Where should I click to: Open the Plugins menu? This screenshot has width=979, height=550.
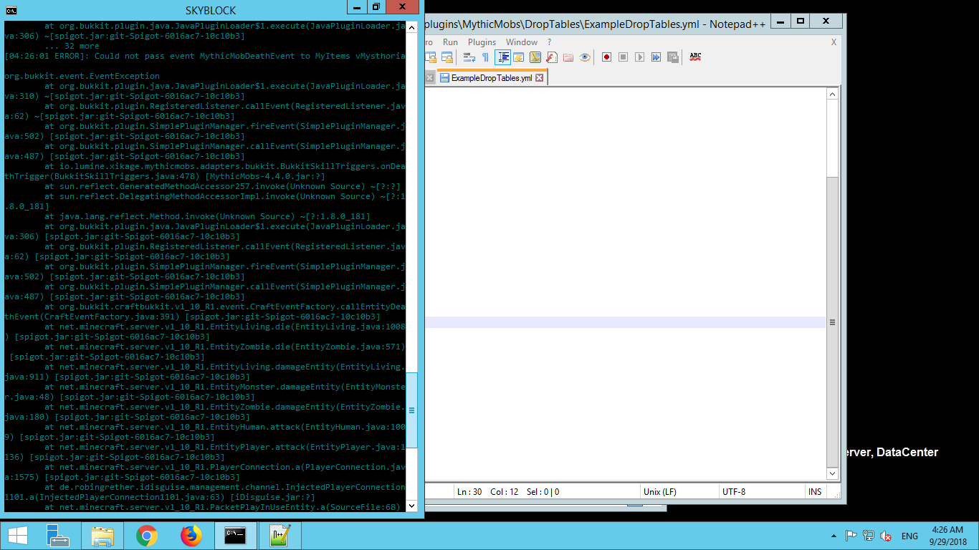[x=482, y=42]
